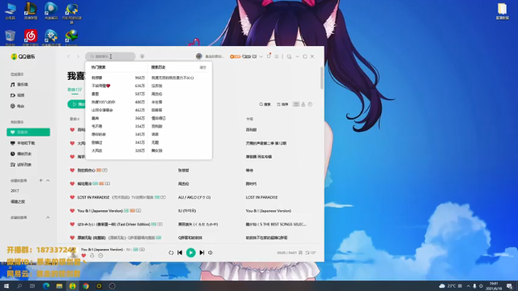The image size is (518, 291).
Task: Clear the search history in the dropdown
Action: (203, 67)
